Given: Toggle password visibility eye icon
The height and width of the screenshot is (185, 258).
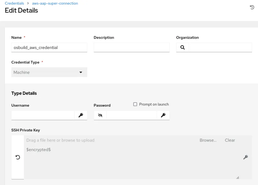Looking at the screenshot, I should click(x=100, y=115).
